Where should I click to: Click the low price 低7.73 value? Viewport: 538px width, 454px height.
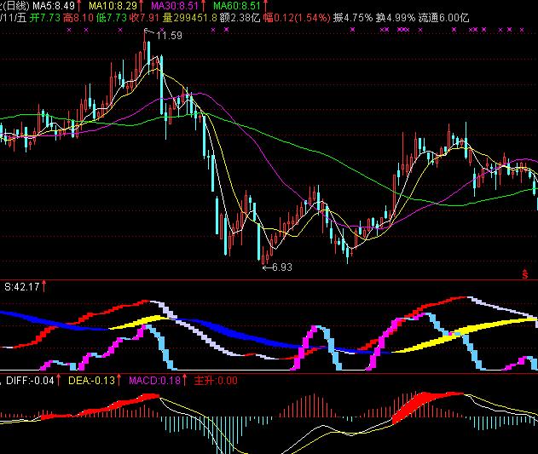point(112,18)
